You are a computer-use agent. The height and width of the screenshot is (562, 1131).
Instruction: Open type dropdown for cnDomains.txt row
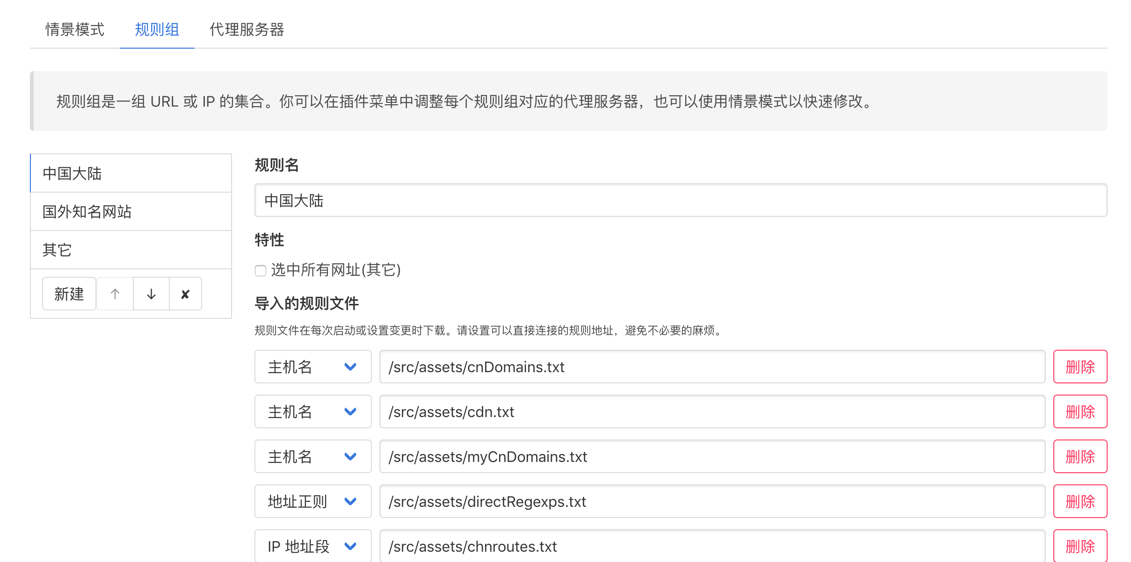[x=312, y=367]
